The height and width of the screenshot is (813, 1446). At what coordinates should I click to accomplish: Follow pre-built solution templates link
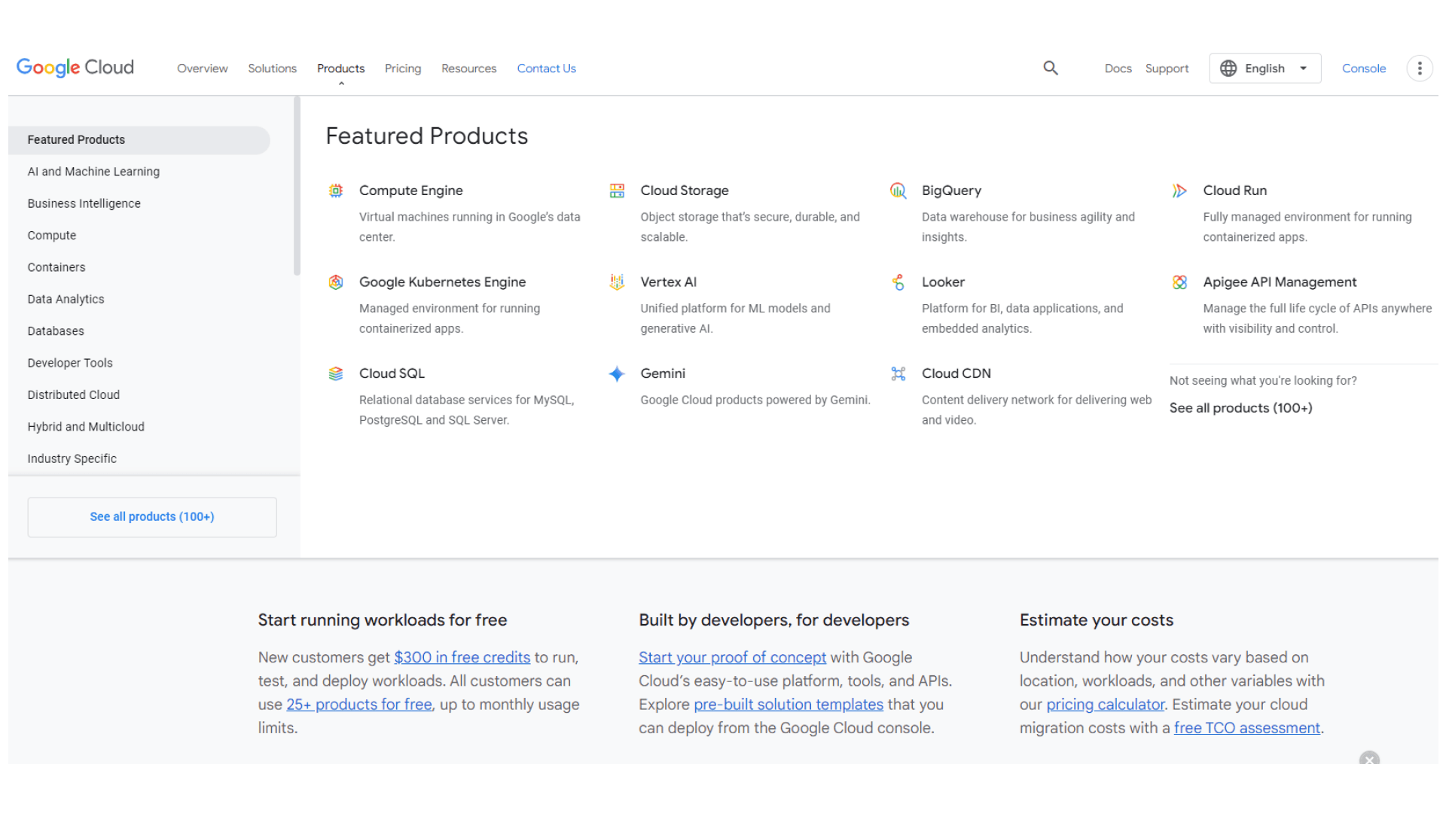point(789,705)
